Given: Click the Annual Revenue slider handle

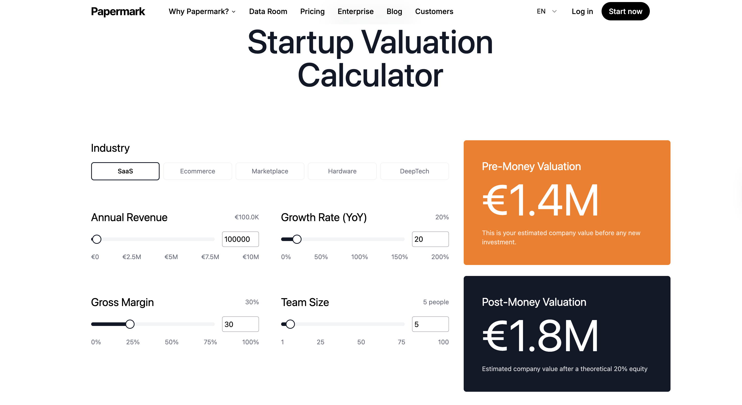Looking at the screenshot, I should pos(97,239).
